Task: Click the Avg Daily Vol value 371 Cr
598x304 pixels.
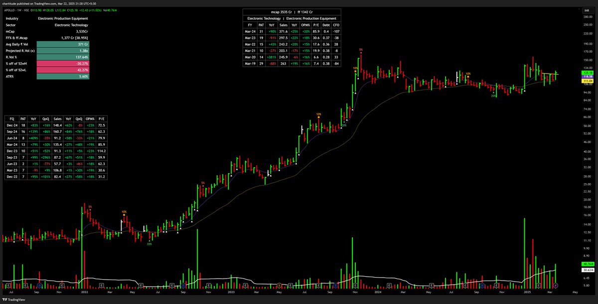Action: [62, 44]
